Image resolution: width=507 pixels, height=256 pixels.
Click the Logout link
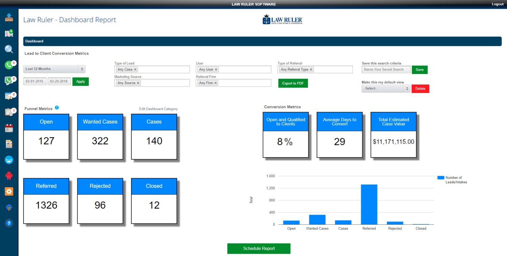pos(498,4)
